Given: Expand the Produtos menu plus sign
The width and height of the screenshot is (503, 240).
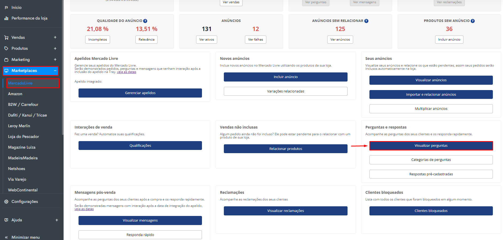Looking at the screenshot, I should [55, 48].
